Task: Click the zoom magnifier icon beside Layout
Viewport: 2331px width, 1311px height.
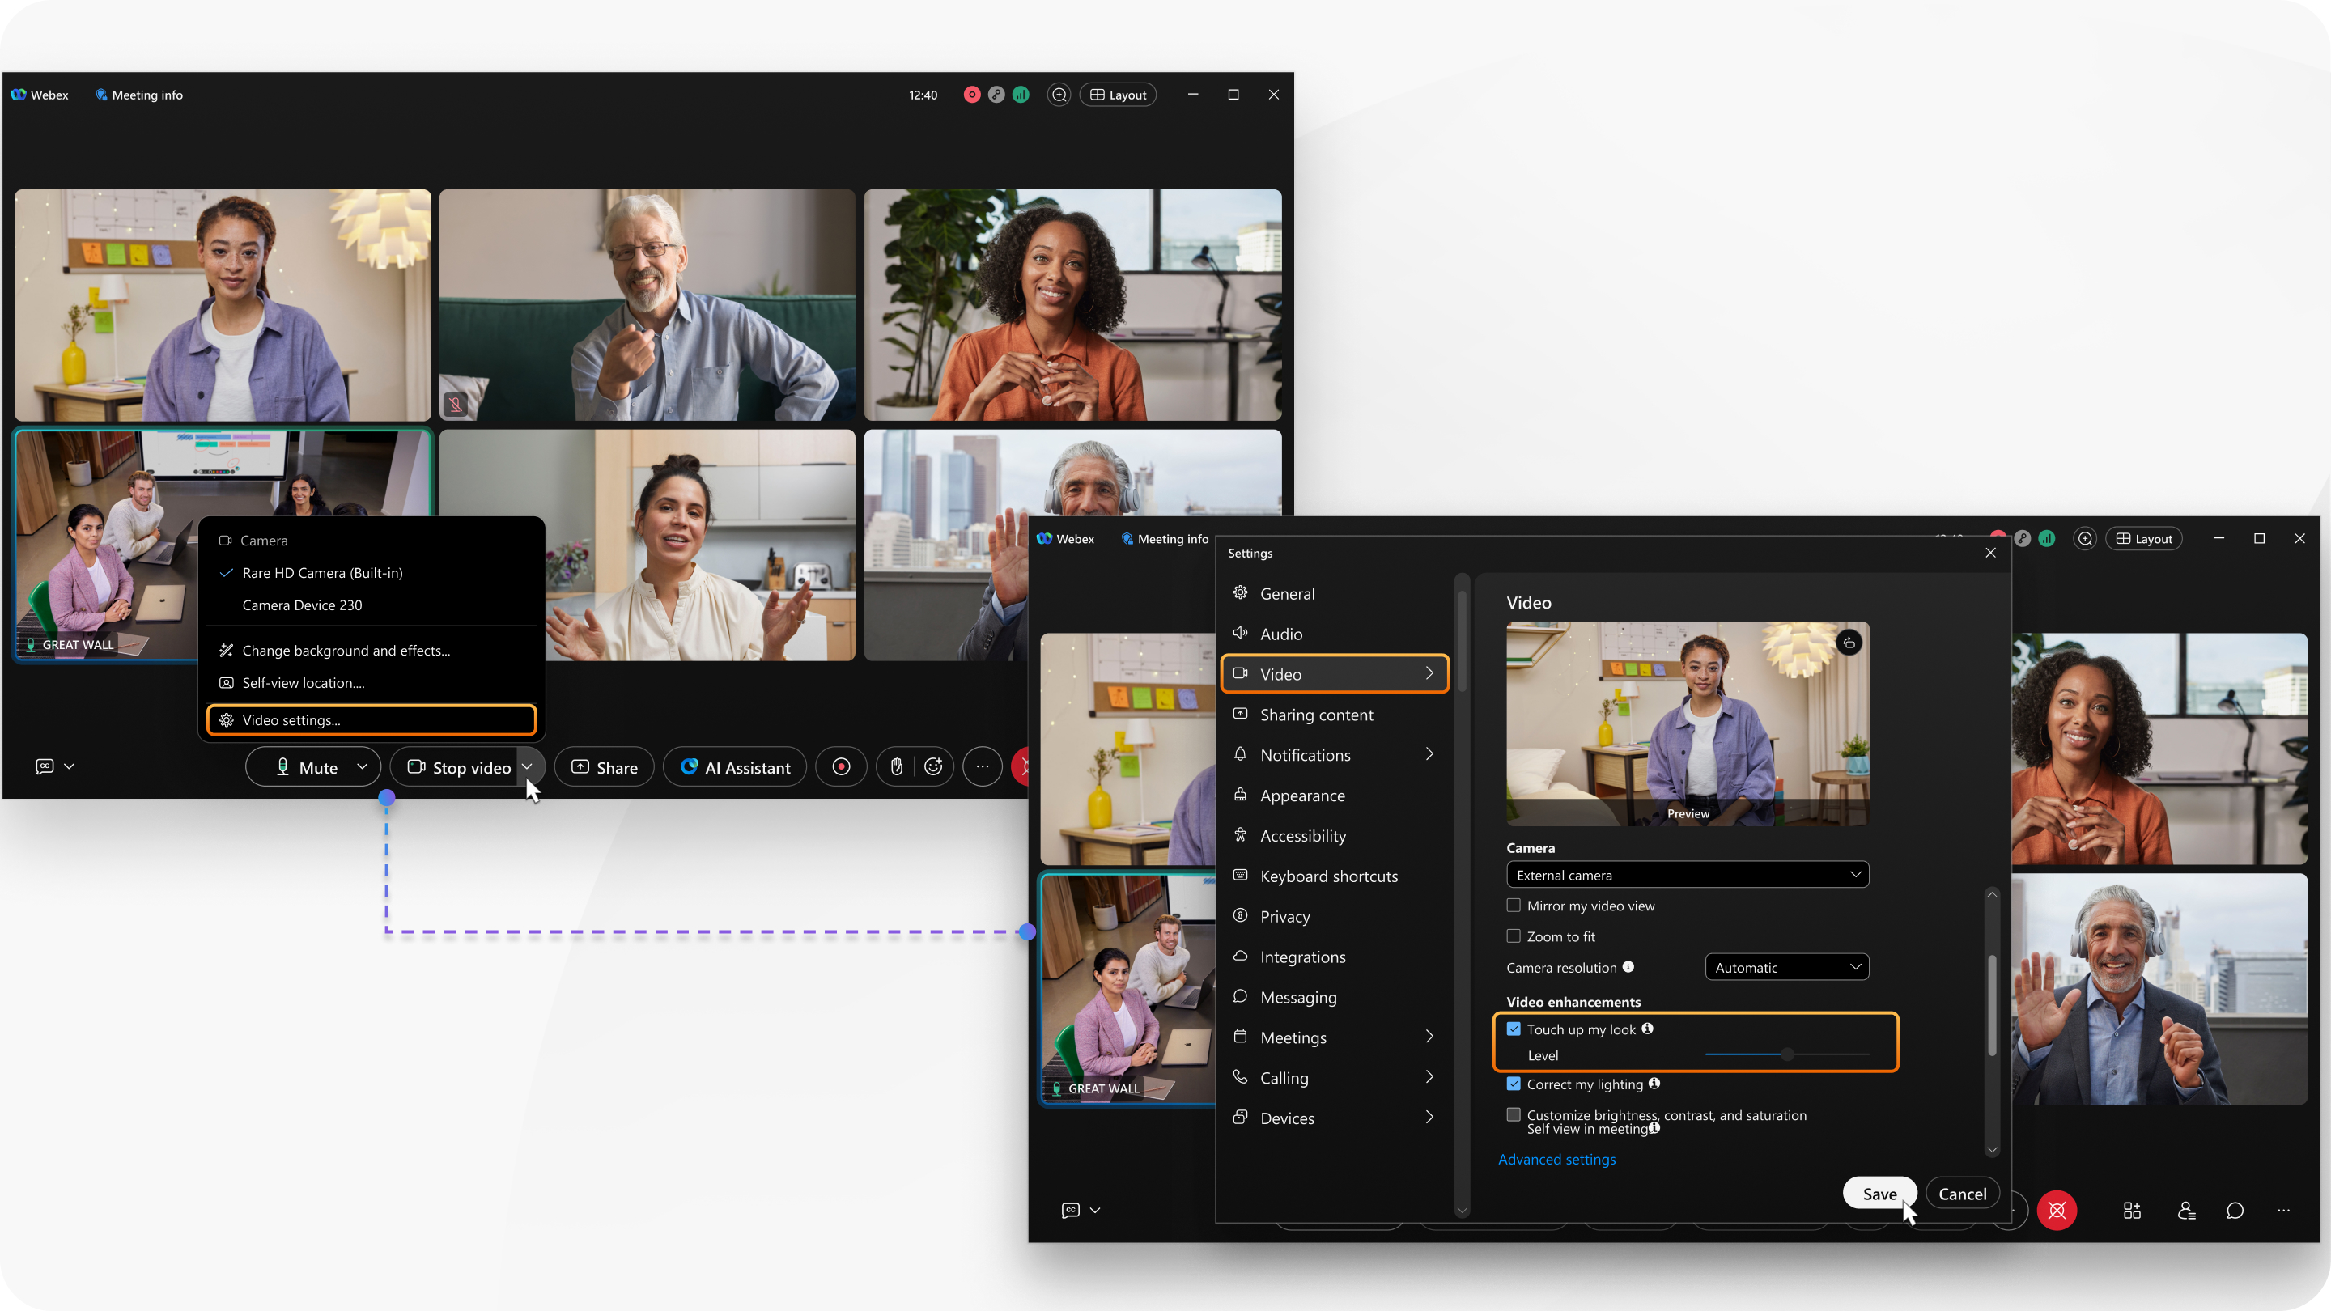Action: [x=1059, y=94]
